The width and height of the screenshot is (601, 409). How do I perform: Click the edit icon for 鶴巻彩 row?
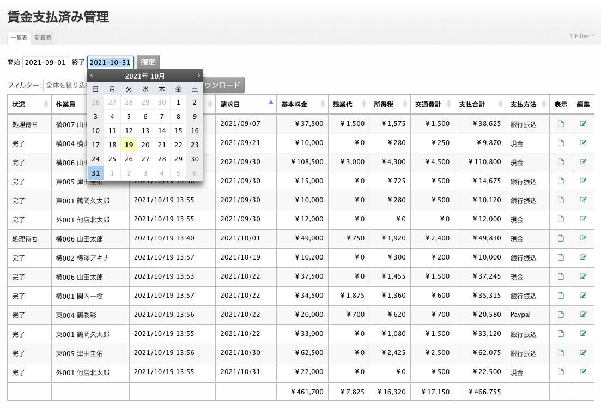tap(583, 315)
